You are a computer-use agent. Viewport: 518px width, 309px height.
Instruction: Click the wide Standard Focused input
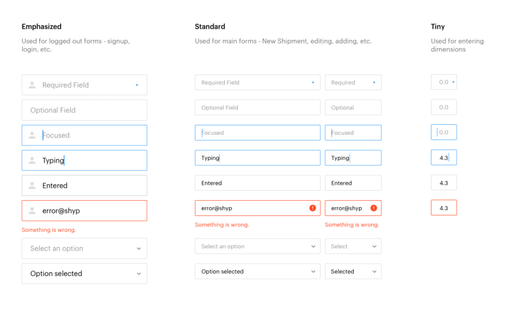pos(258,132)
